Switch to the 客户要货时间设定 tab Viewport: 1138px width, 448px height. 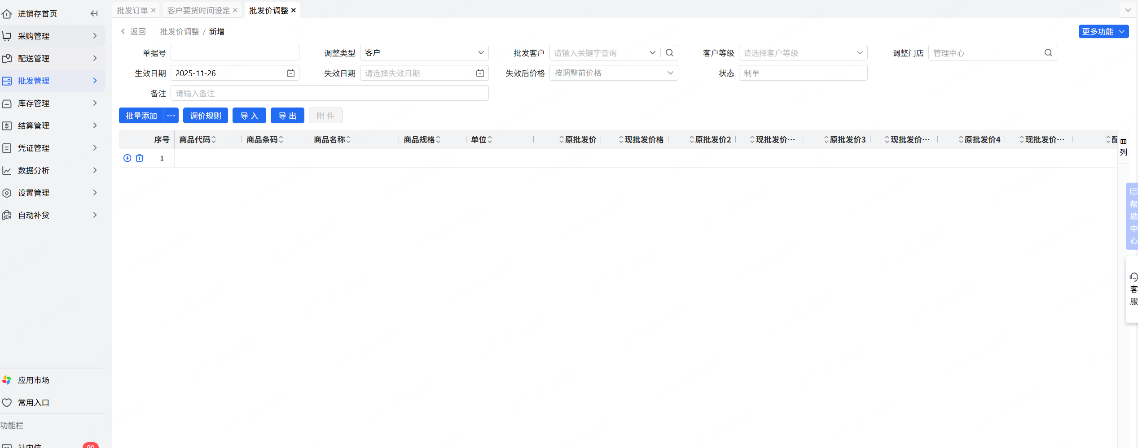tap(198, 10)
